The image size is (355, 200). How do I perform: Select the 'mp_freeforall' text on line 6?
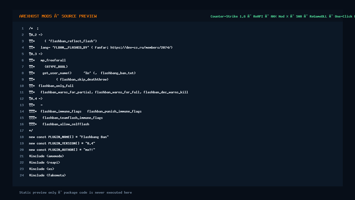coord(53,60)
